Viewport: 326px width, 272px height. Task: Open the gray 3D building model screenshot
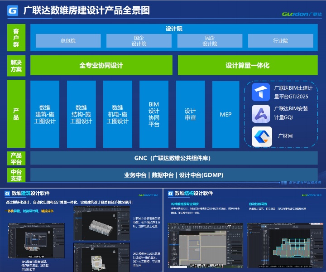pos(102,223)
